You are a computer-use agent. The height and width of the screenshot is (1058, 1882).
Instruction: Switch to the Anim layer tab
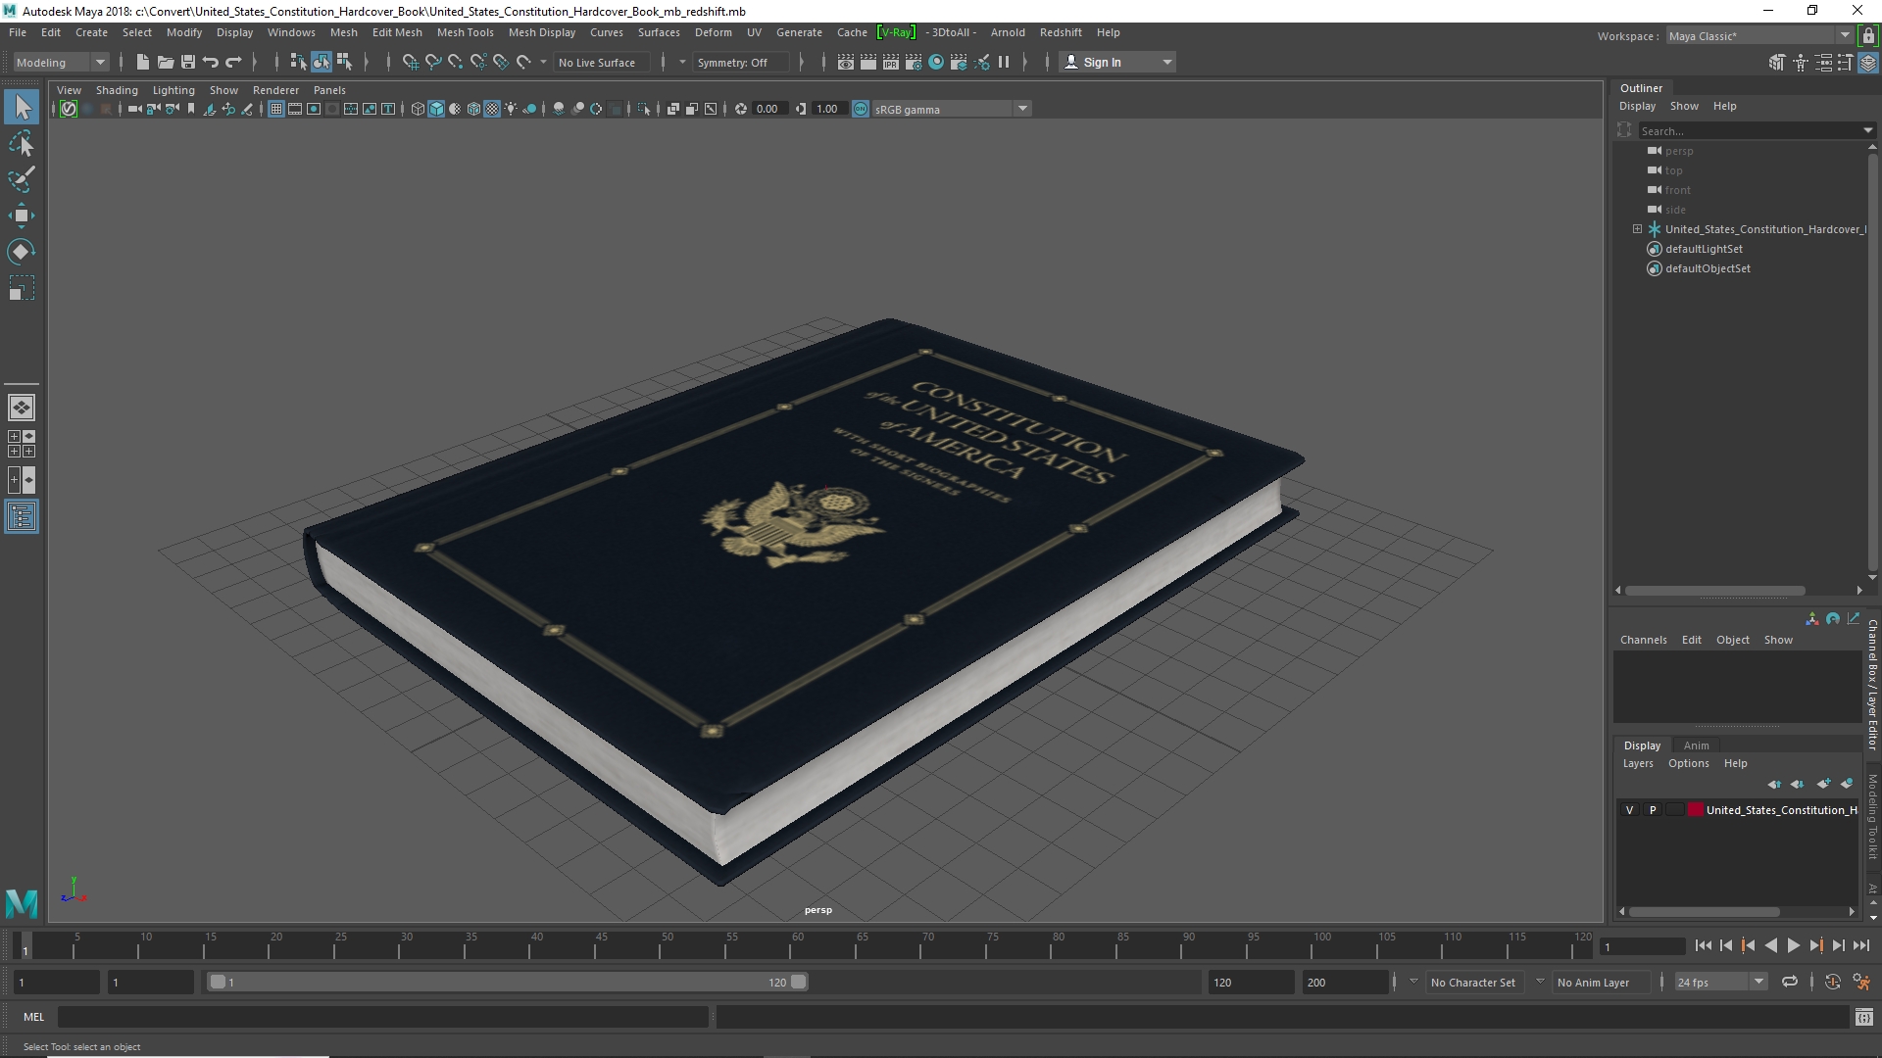pyautogui.click(x=1696, y=745)
